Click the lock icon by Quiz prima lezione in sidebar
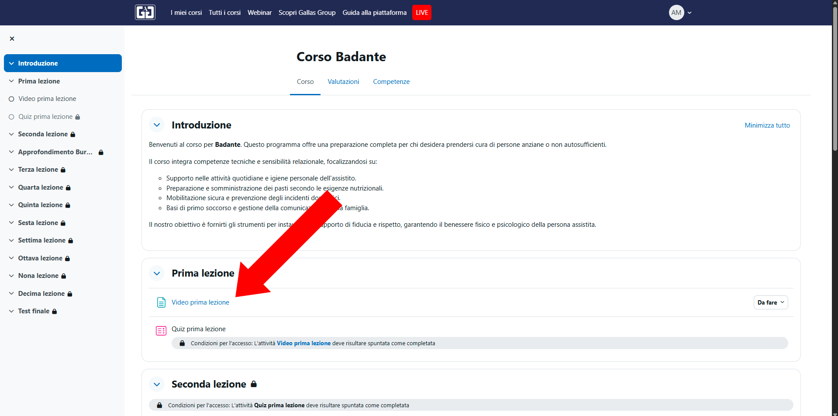The height and width of the screenshot is (416, 838). click(x=78, y=117)
